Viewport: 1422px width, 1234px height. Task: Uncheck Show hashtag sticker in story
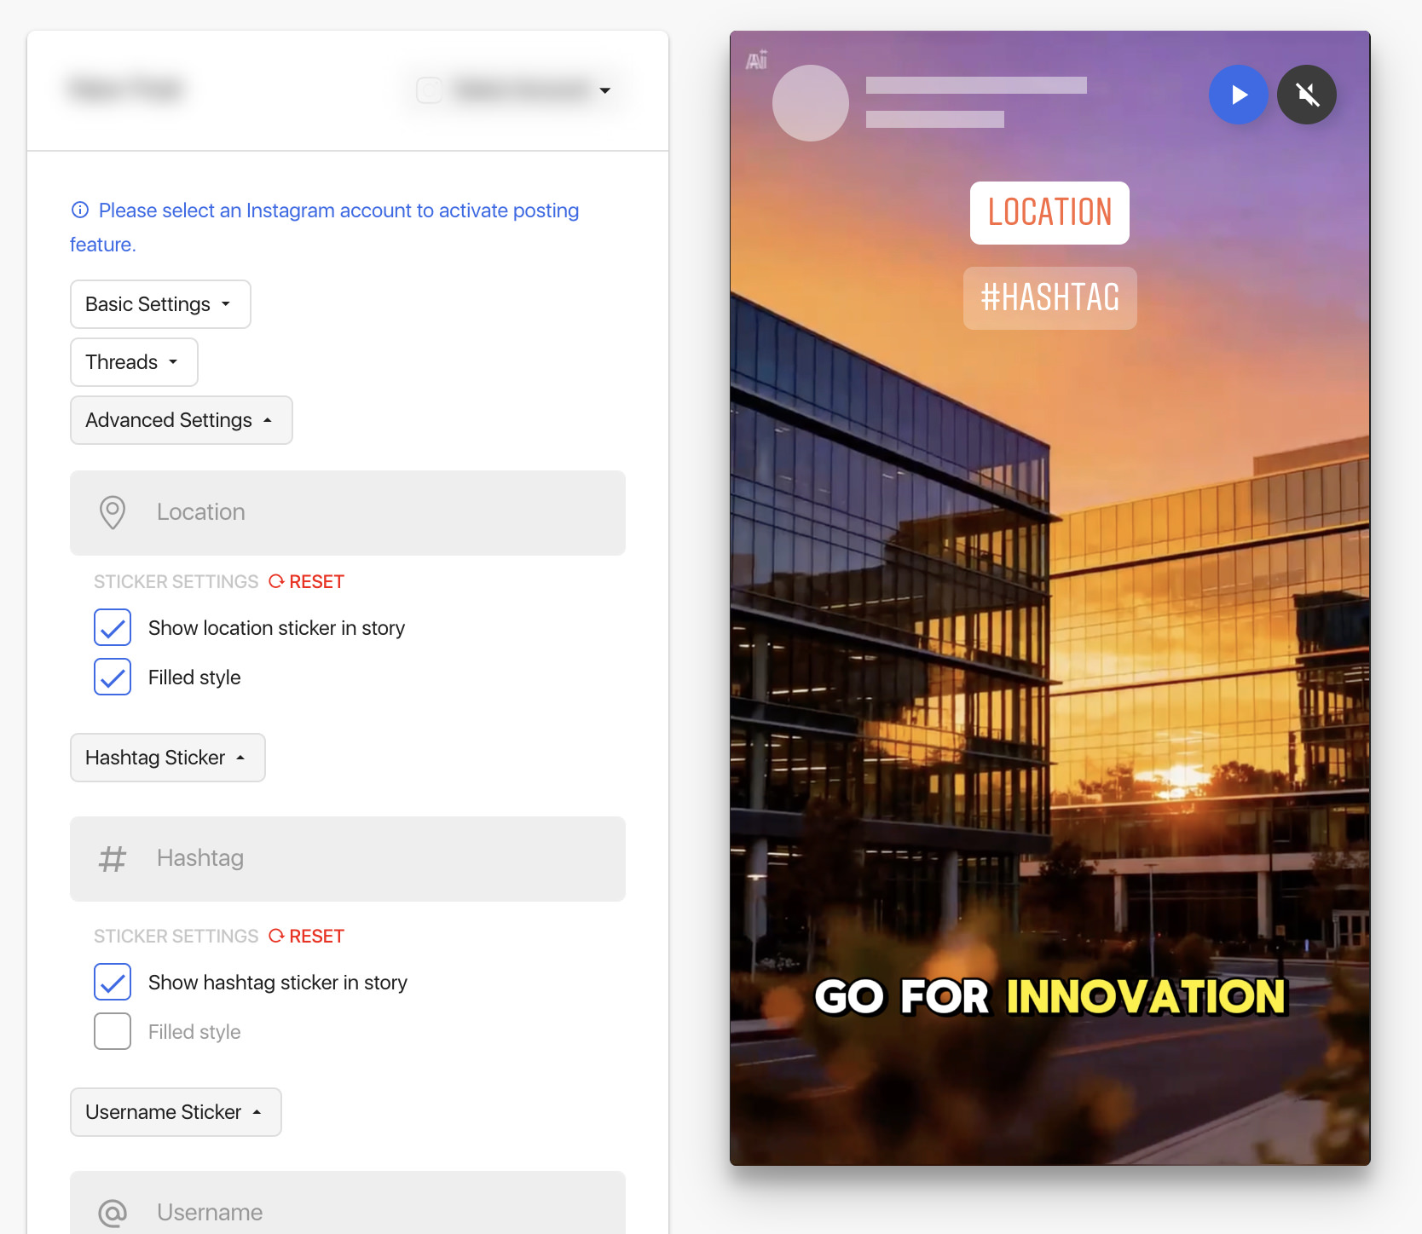click(113, 982)
